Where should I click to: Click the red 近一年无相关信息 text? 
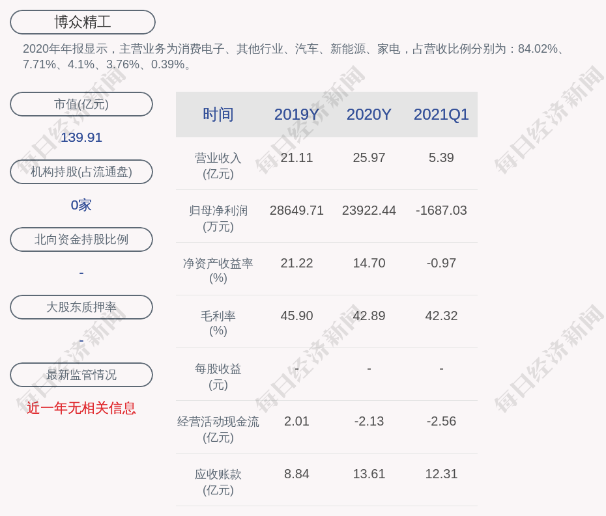81,408
